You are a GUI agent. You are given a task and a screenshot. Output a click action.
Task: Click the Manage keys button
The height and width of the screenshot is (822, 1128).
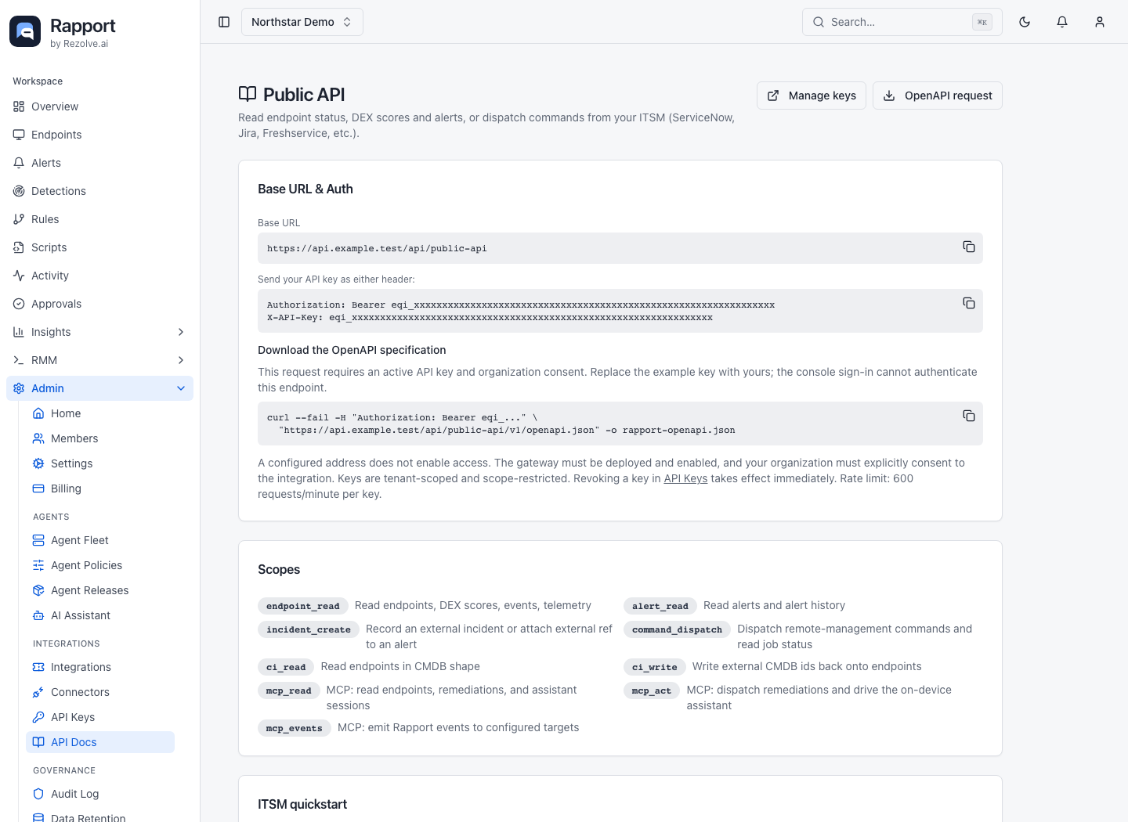811,96
